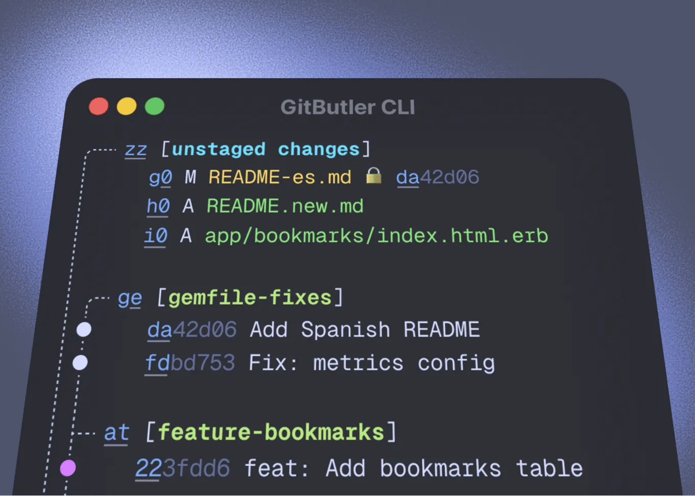This screenshot has width=695, height=496.
Task: Click the A status marker for README.new.md
Action: (188, 206)
